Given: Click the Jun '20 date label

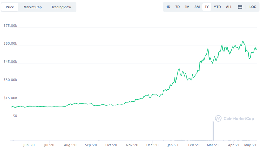Looking at the screenshot, I should (29, 145).
